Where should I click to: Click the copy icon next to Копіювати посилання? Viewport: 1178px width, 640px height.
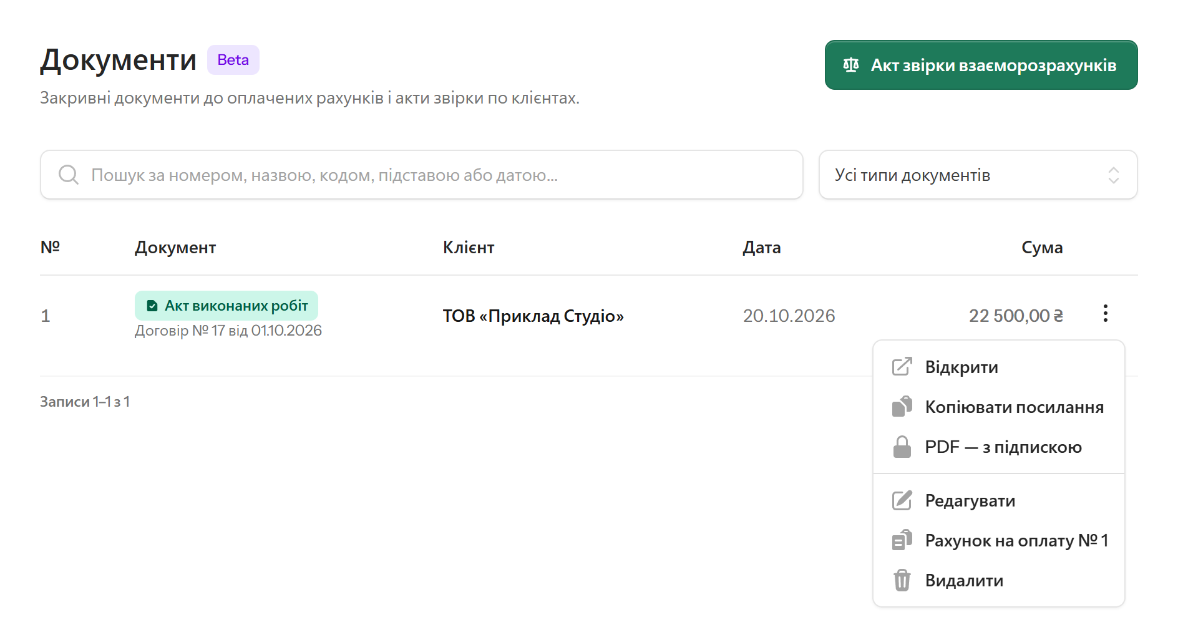(902, 407)
